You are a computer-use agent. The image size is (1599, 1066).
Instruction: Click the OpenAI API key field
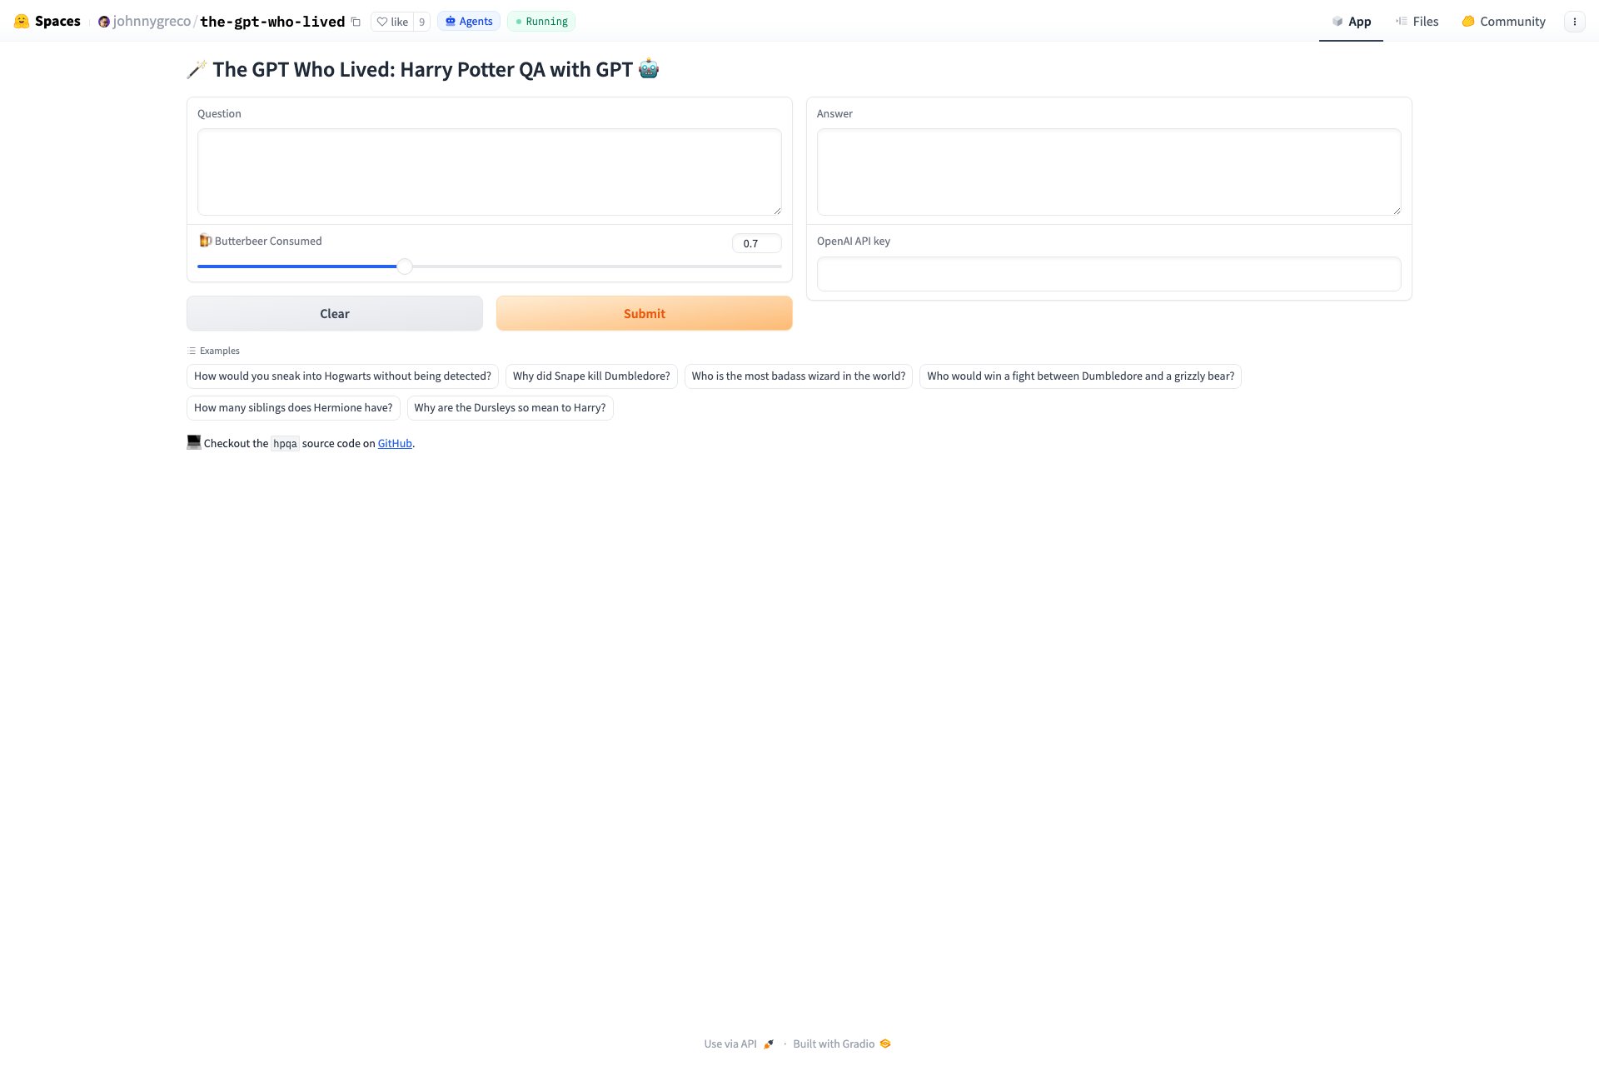1108,274
